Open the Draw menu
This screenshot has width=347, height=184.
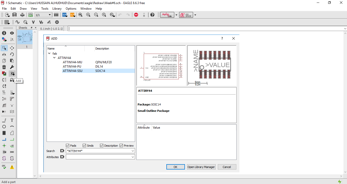(x=23, y=9)
